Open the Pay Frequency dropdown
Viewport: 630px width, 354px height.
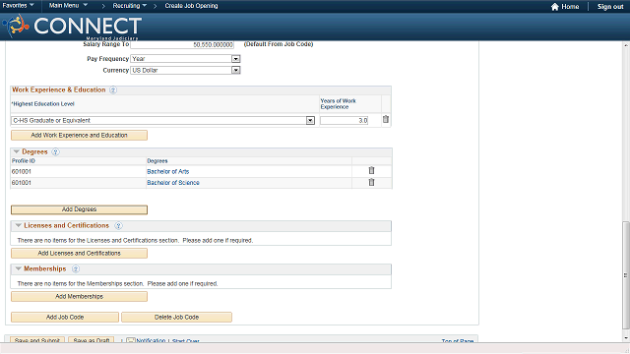click(236, 59)
